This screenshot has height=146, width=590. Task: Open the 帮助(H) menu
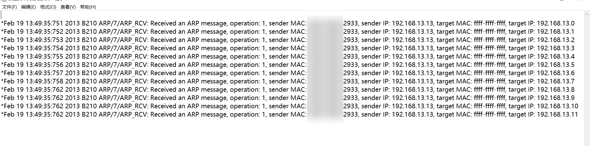(x=88, y=7)
